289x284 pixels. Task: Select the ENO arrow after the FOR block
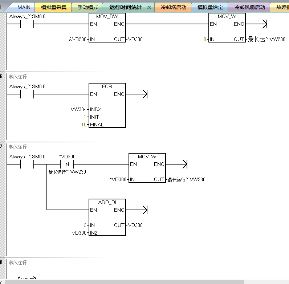coord(145,94)
